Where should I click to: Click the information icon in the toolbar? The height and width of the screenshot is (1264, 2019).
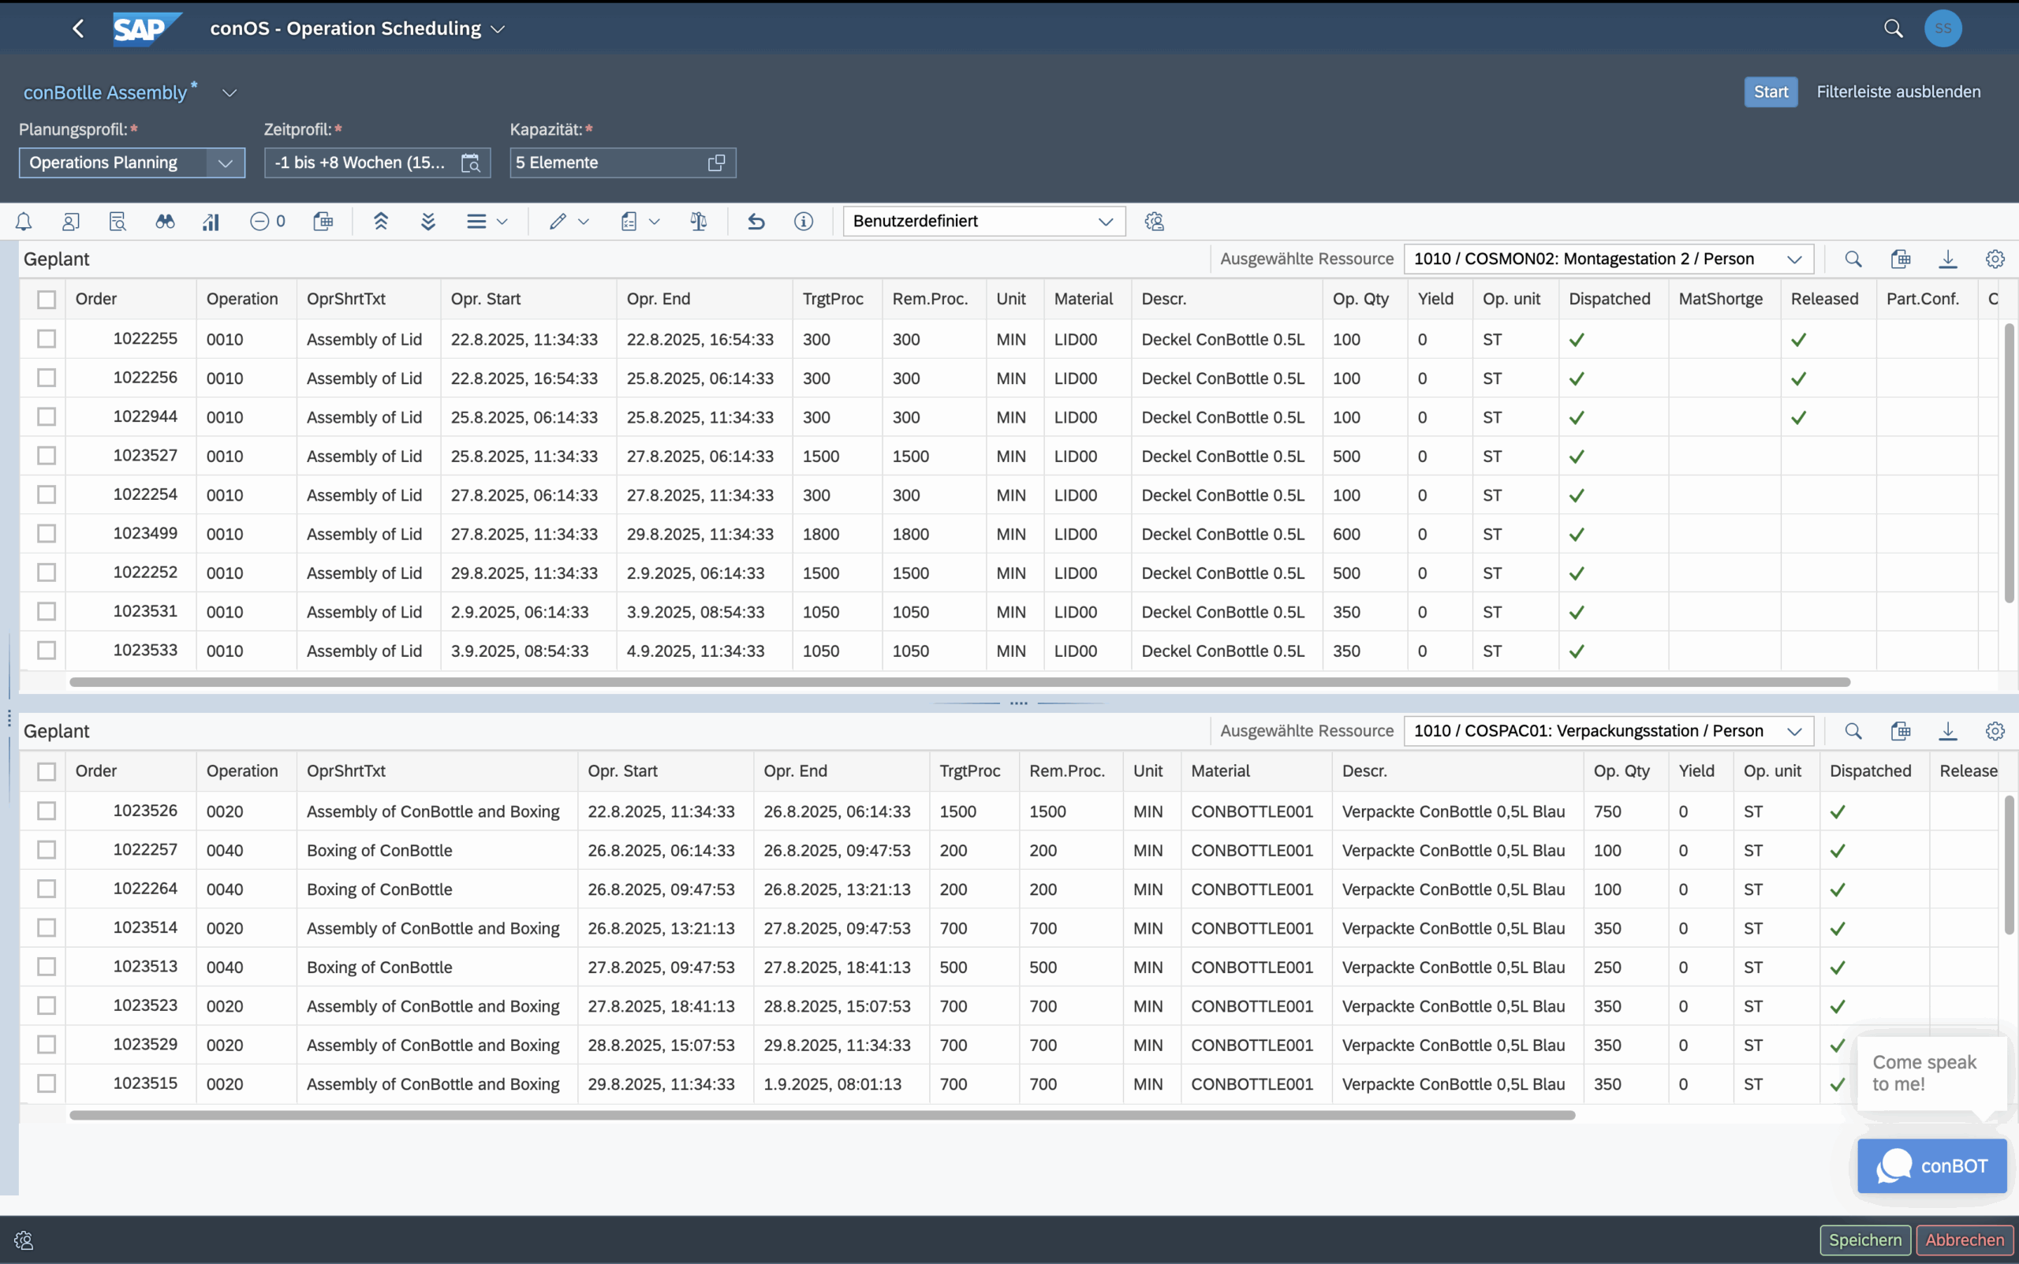pyautogui.click(x=803, y=222)
